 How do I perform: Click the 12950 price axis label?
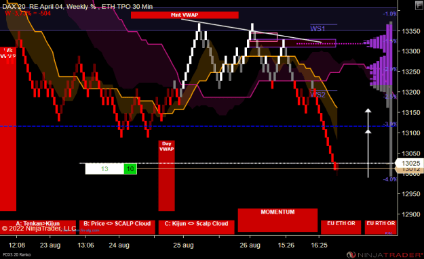tap(410, 194)
